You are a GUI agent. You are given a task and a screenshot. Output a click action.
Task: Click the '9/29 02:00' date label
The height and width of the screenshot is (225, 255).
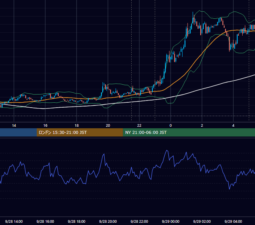[202, 221]
